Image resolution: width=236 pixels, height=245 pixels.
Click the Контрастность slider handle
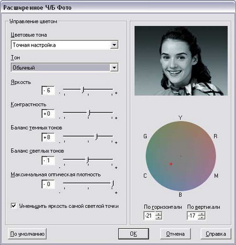pyautogui.click(x=89, y=113)
